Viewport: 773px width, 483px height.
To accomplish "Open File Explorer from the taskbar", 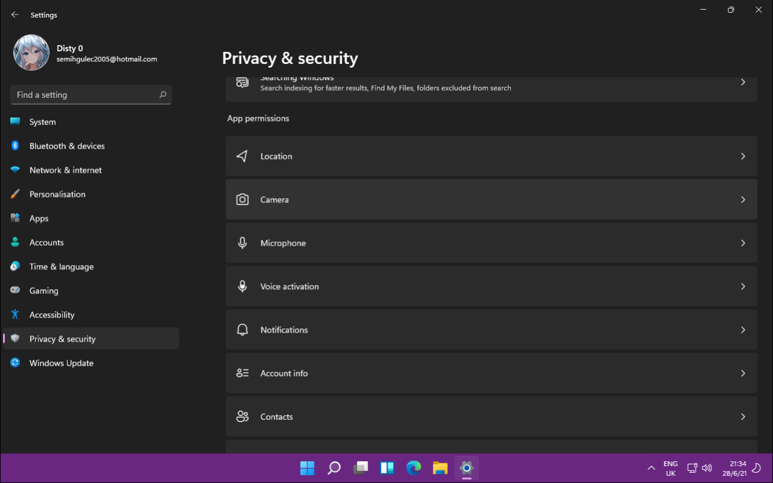I will point(440,468).
